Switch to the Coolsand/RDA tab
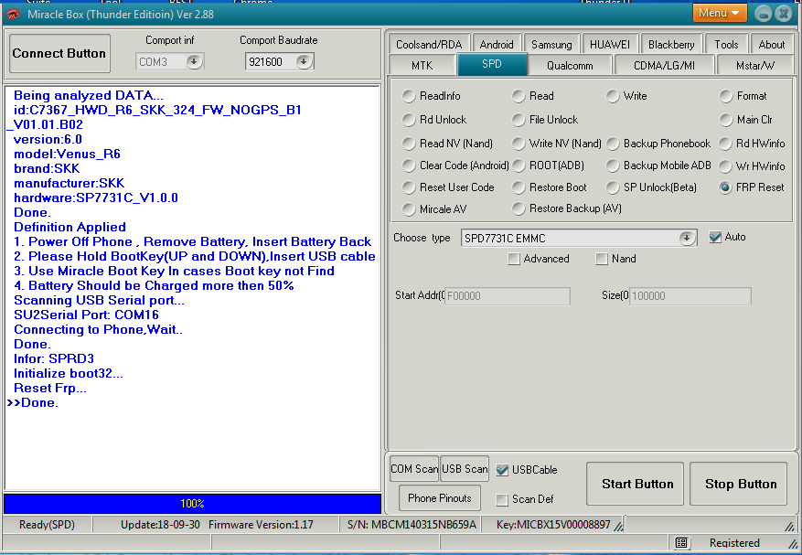 429,44
